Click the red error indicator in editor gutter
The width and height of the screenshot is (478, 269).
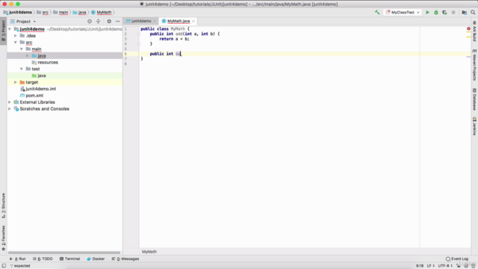click(468, 28)
